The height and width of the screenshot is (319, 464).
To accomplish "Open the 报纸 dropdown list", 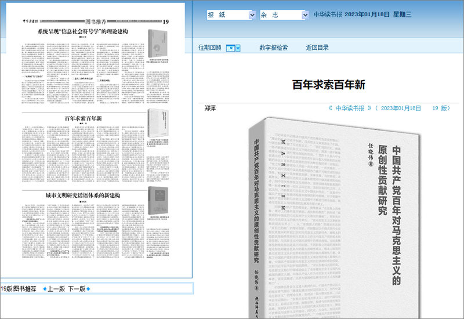I will click(x=231, y=15).
